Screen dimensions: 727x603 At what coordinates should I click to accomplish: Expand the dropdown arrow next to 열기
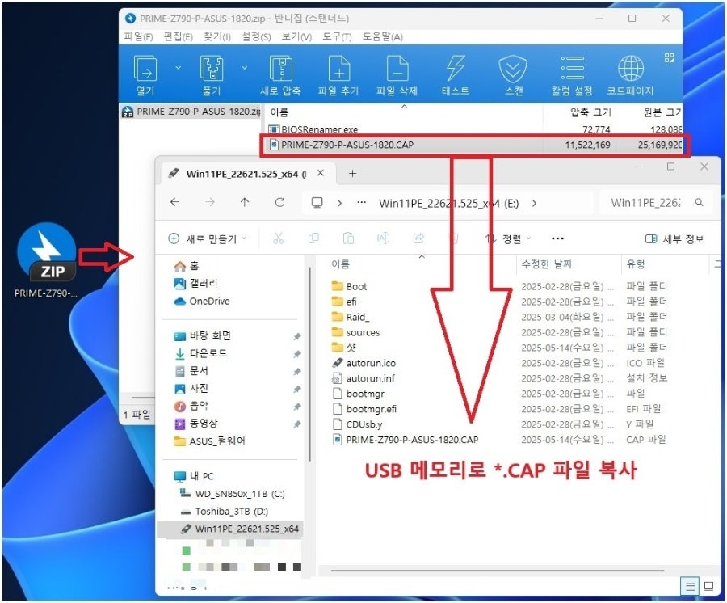[x=178, y=68]
